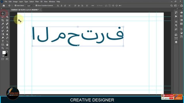
Task: Open the workspace switcher
Action: click(x=176, y=6)
